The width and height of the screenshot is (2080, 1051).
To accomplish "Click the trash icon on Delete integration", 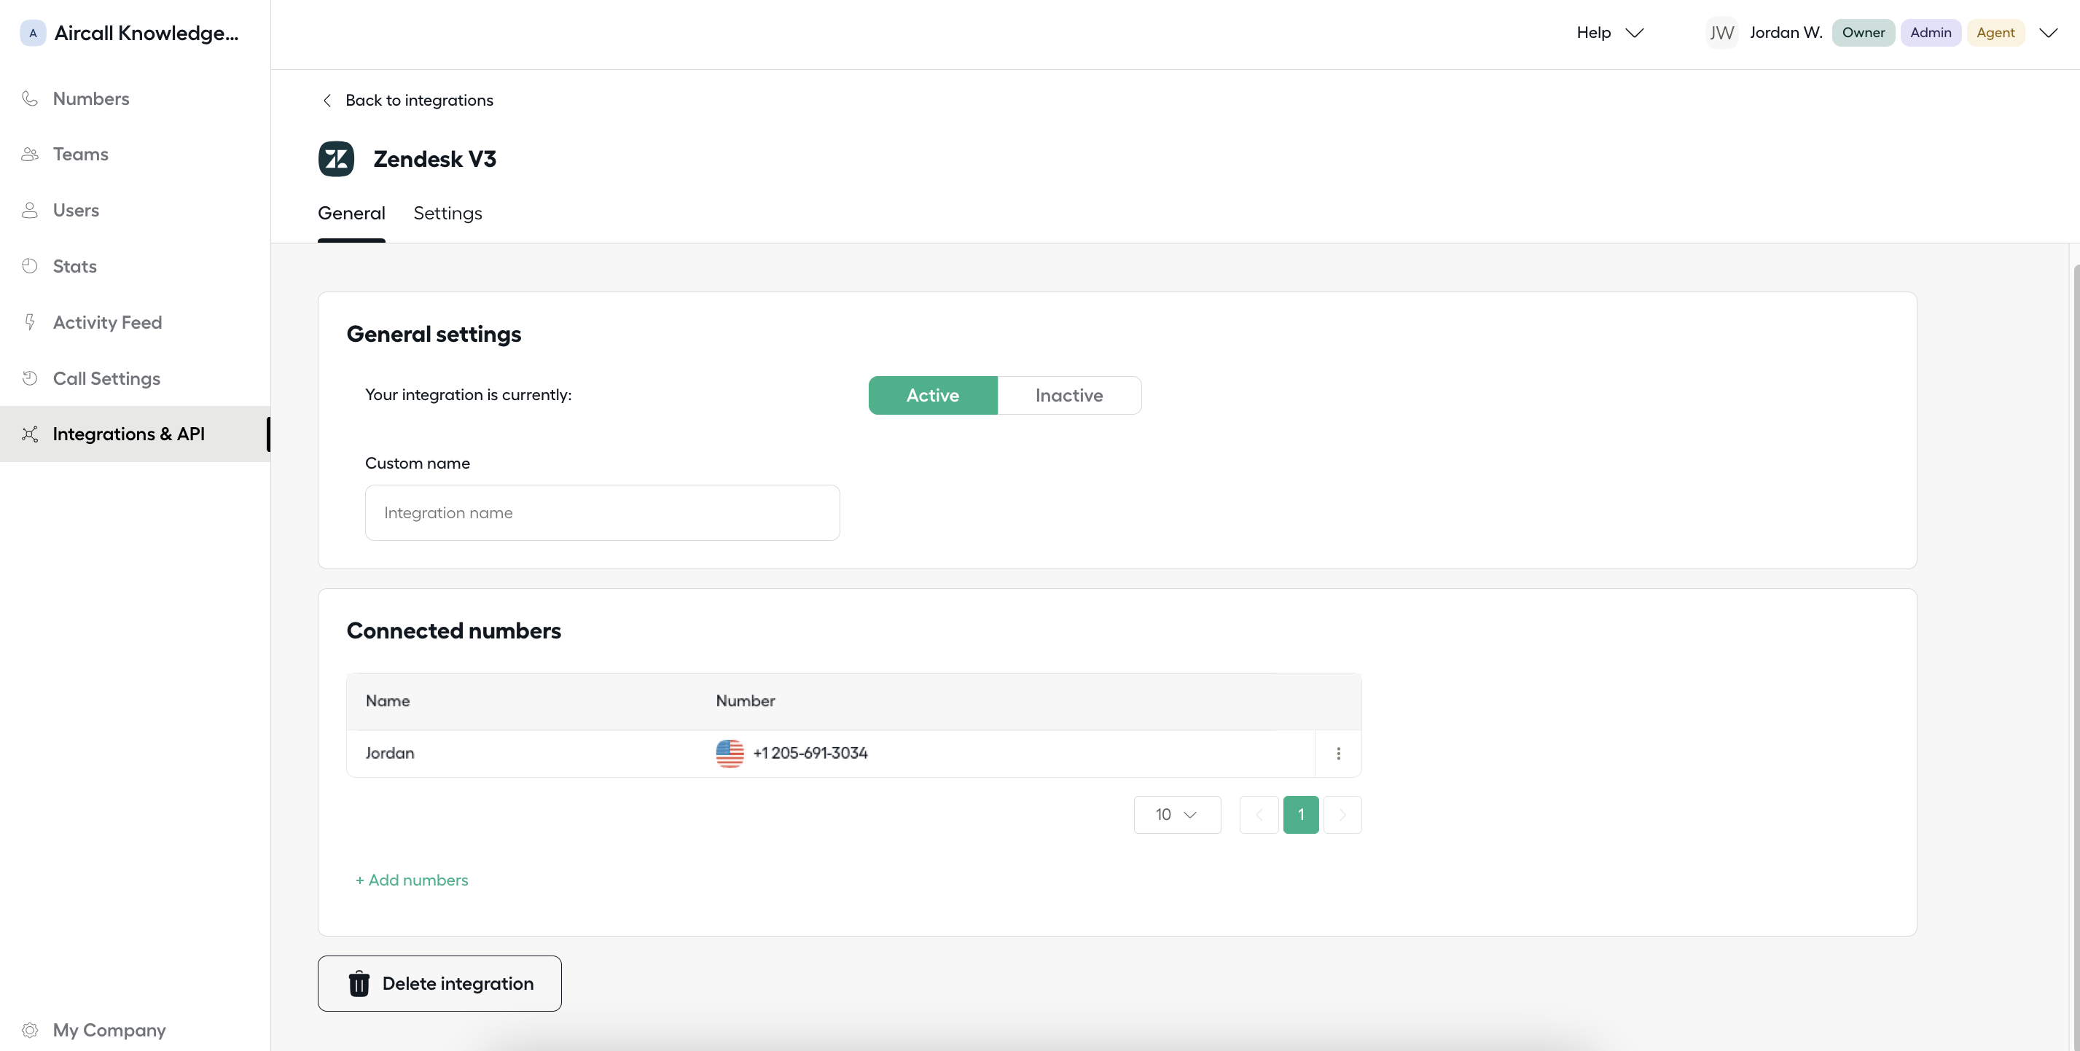I will tap(359, 983).
